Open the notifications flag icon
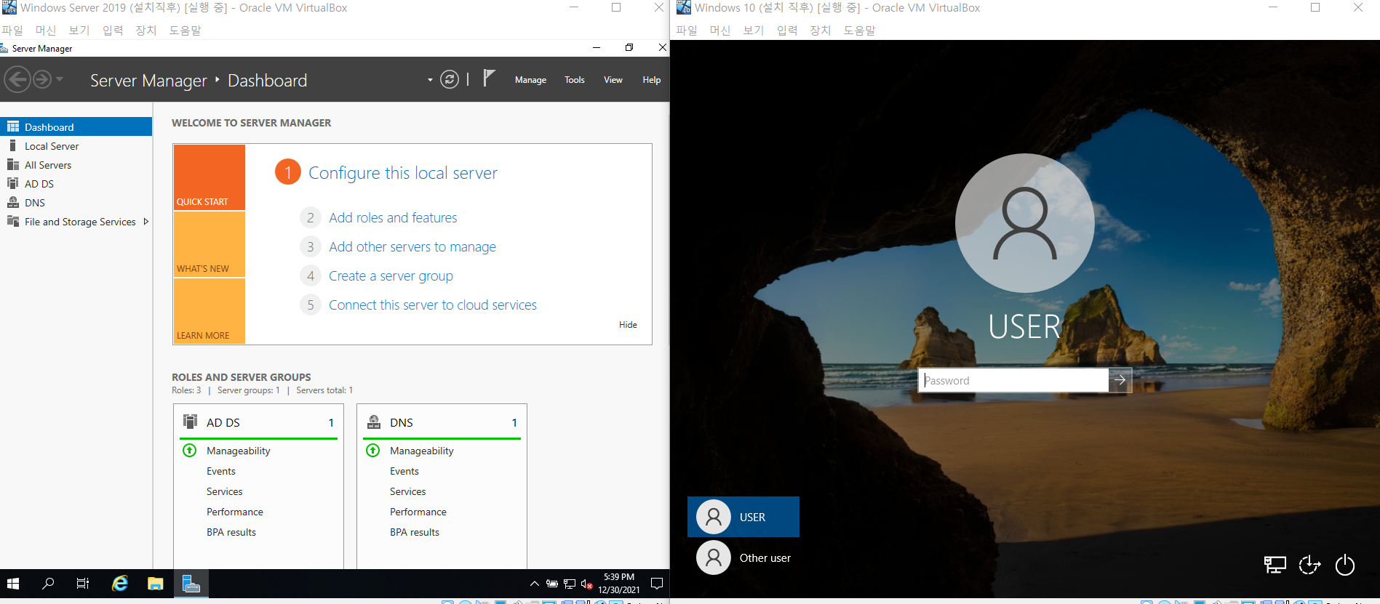 pos(489,78)
